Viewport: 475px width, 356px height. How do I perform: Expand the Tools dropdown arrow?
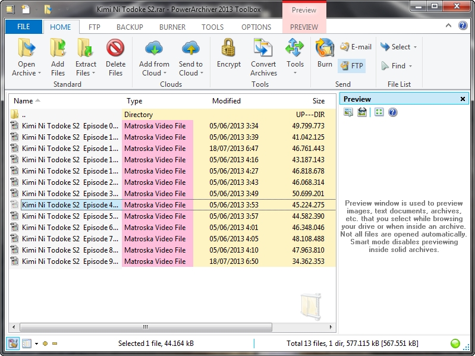click(x=295, y=73)
